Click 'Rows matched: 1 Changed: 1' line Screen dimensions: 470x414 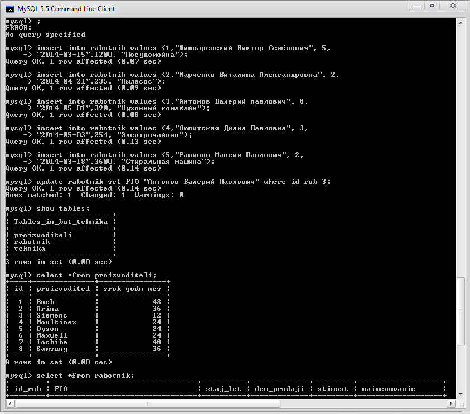94,195
